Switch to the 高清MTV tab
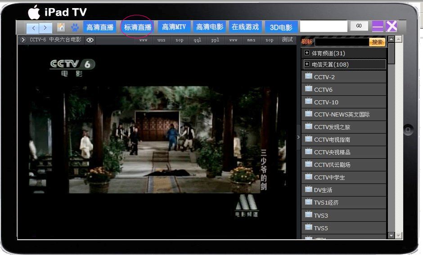The image size is (423, 255). (x=174, y=27)
